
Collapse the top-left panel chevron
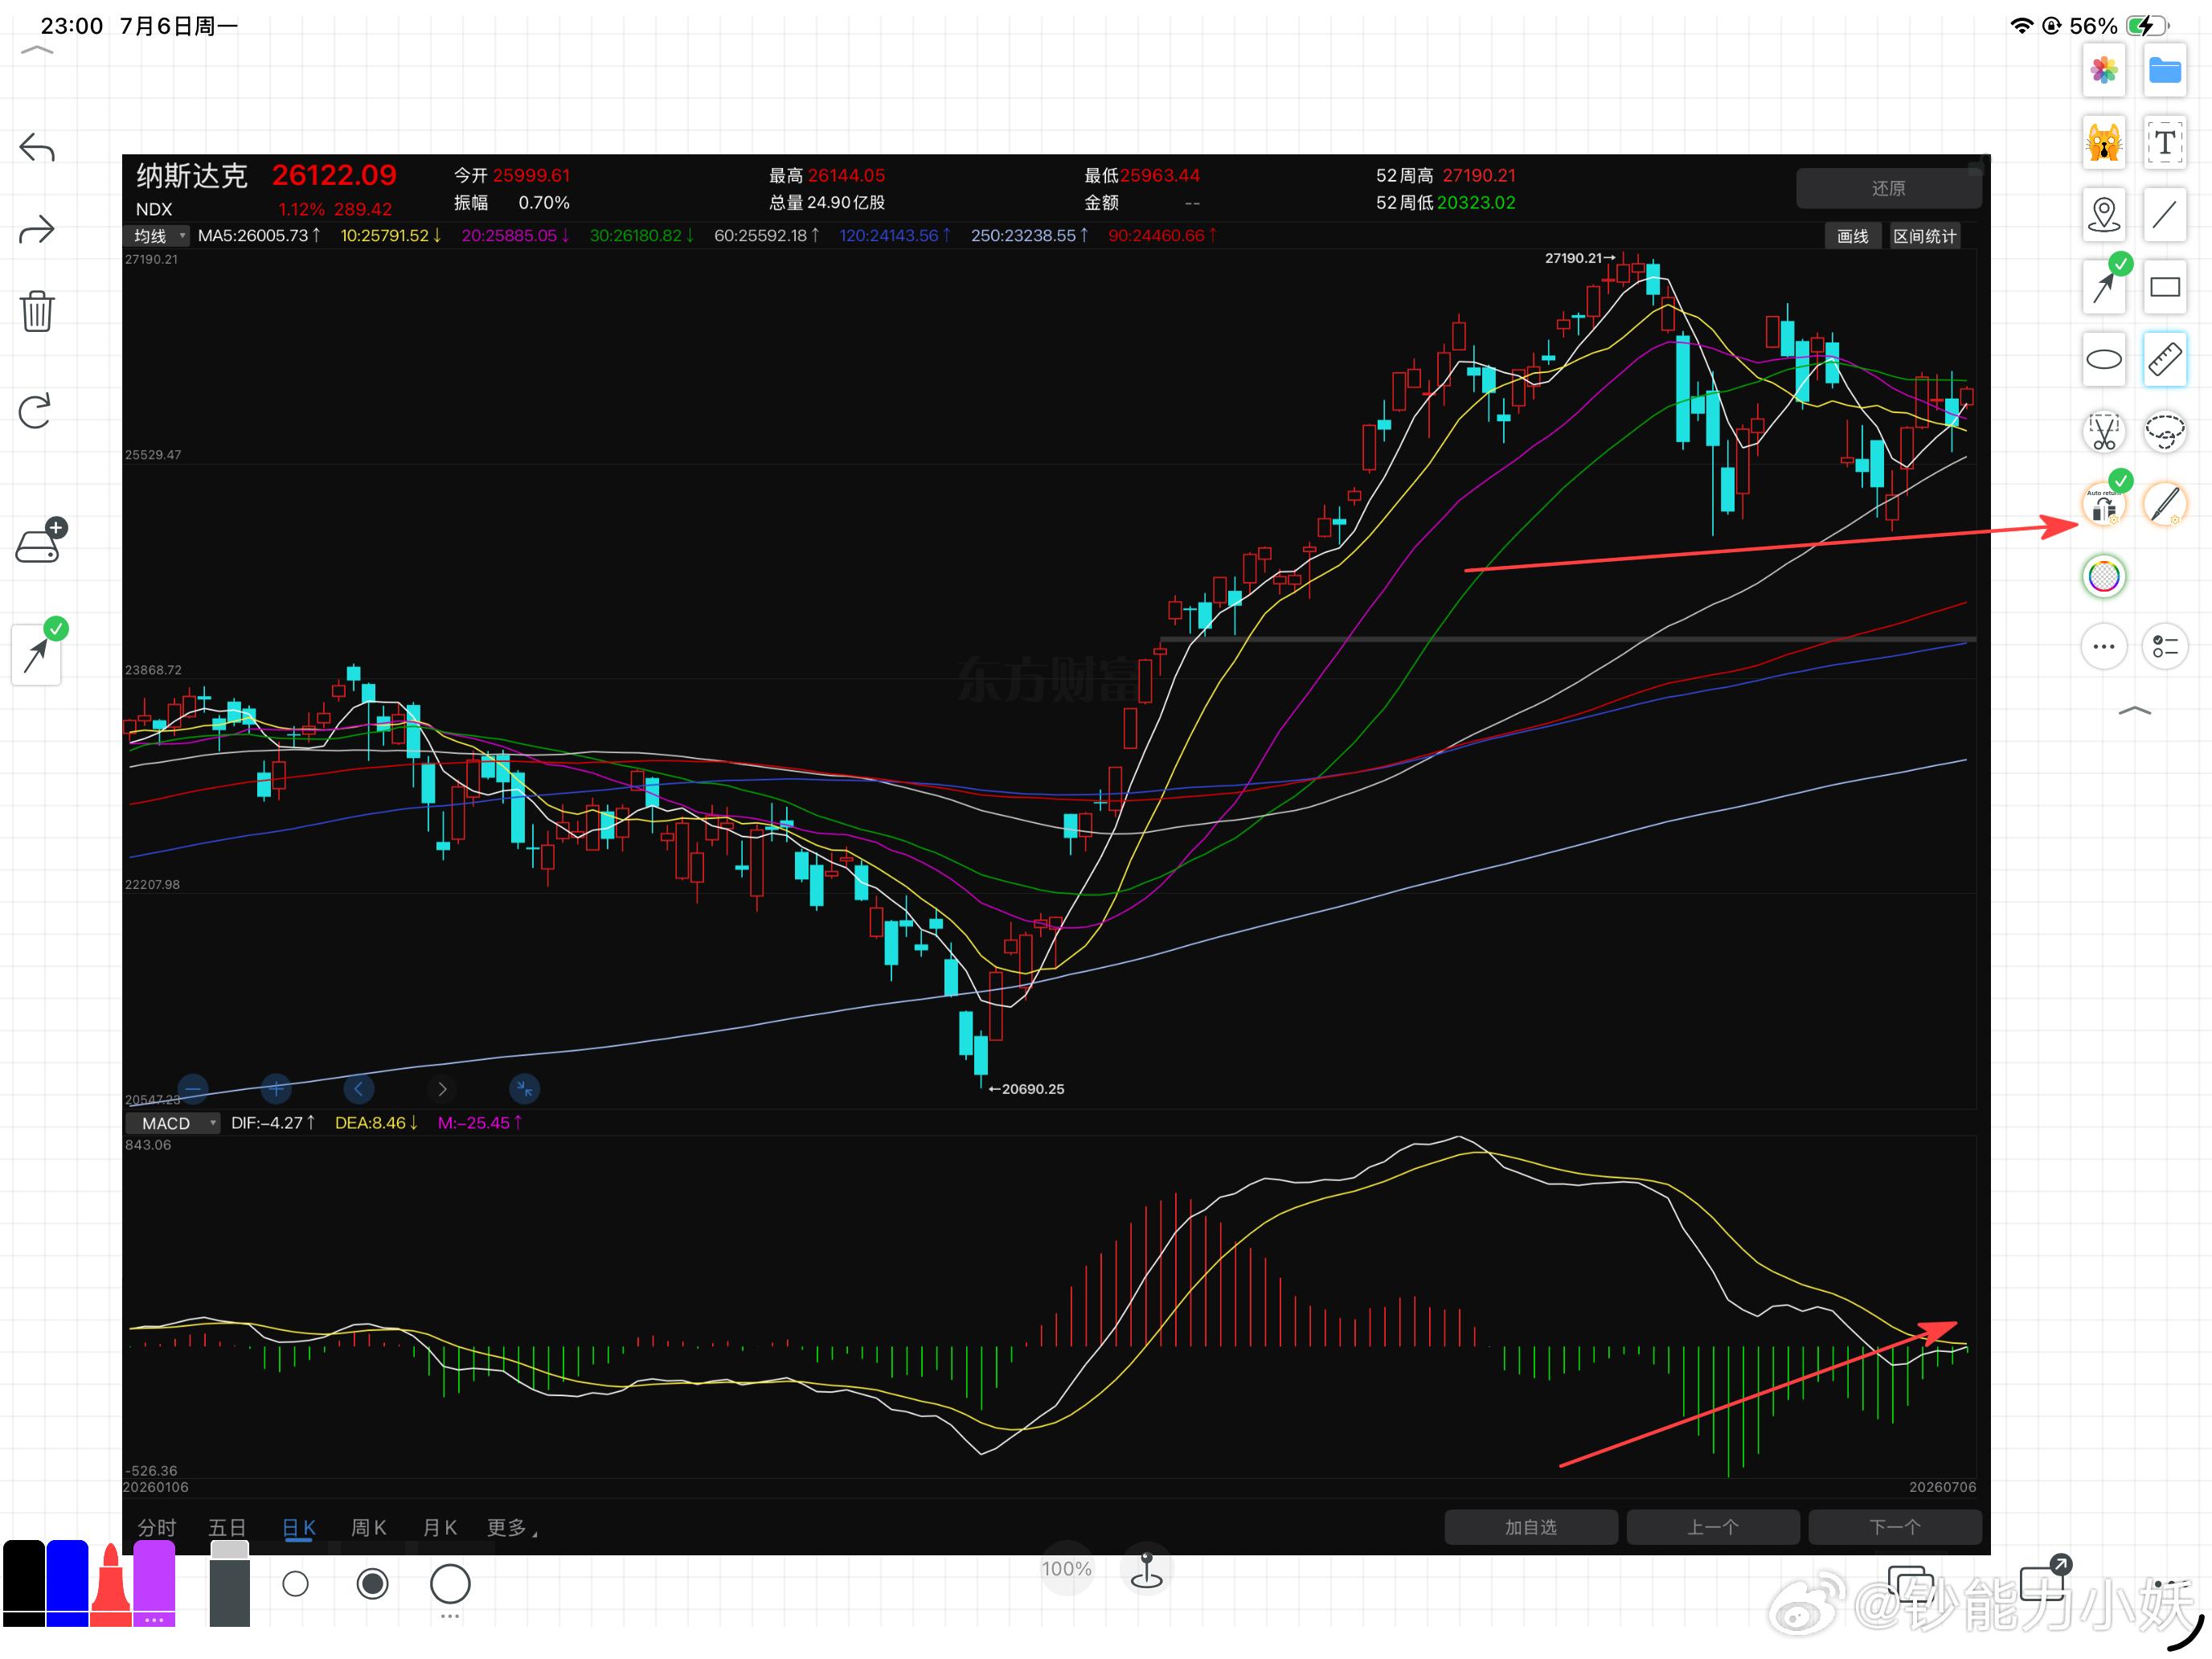37,50
